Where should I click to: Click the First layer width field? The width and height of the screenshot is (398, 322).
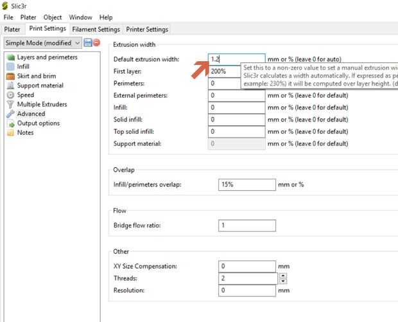tap(225, 71)
